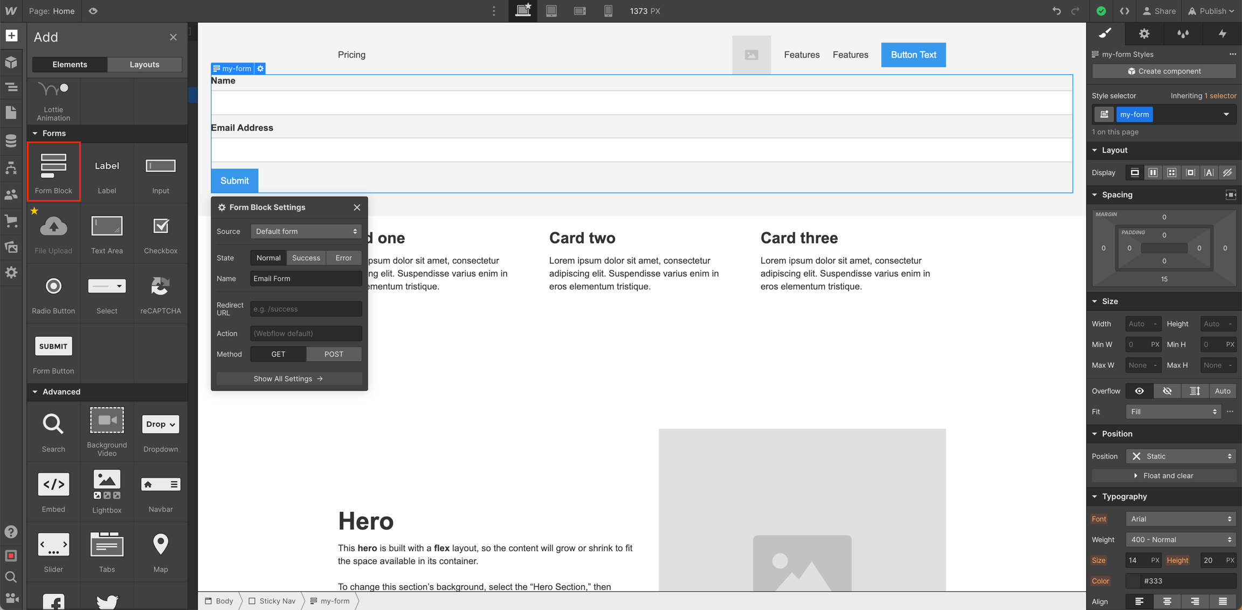Image resolution: width=1242 pixels, height=610 pixels.
Task: Open the Source Default form dropdown
Action: [306, 231]
